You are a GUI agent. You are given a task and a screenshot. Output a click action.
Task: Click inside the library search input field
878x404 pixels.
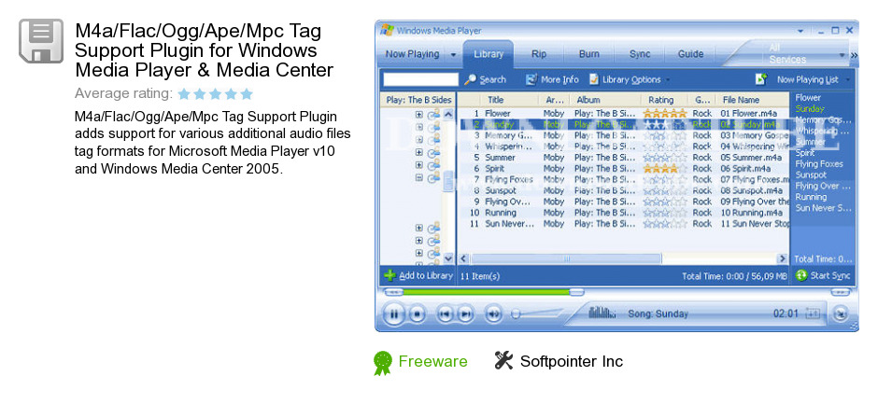pyautogui.click(x=420, y=79)
